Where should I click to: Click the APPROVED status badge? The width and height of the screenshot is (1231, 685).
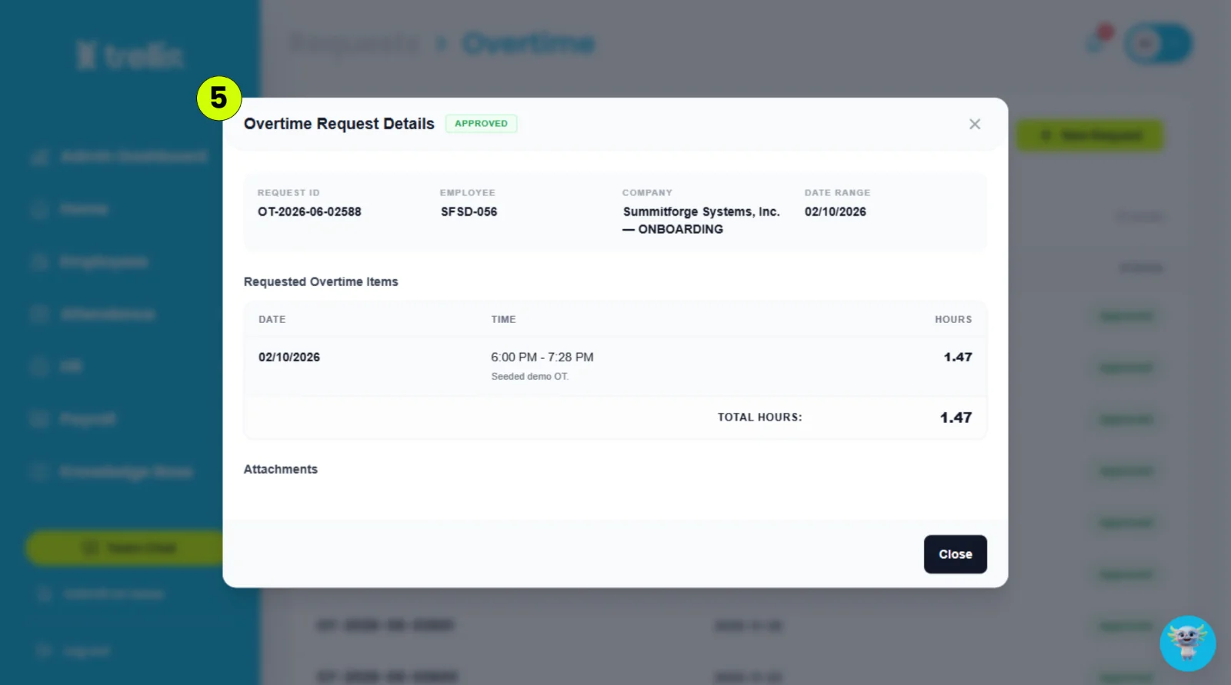coord(481,123)
